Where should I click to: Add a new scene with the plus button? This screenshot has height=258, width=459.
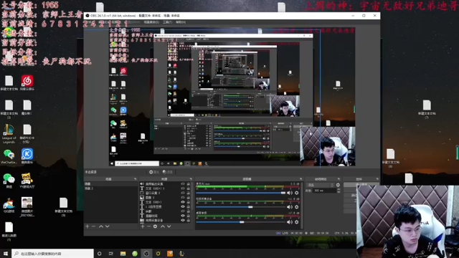pos(87,226)
